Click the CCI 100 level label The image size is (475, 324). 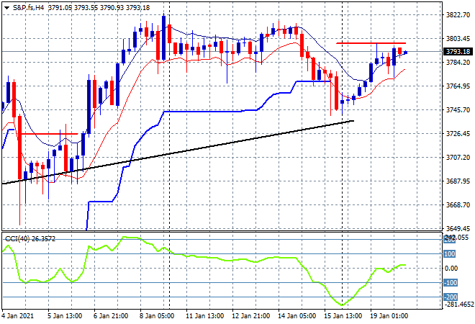tap(450, 253)
